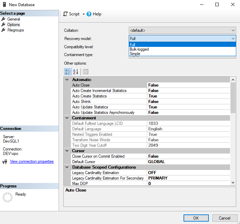240x224 pixels.
Task: Choose Full in the recovery model list
Action: [182, 45]
